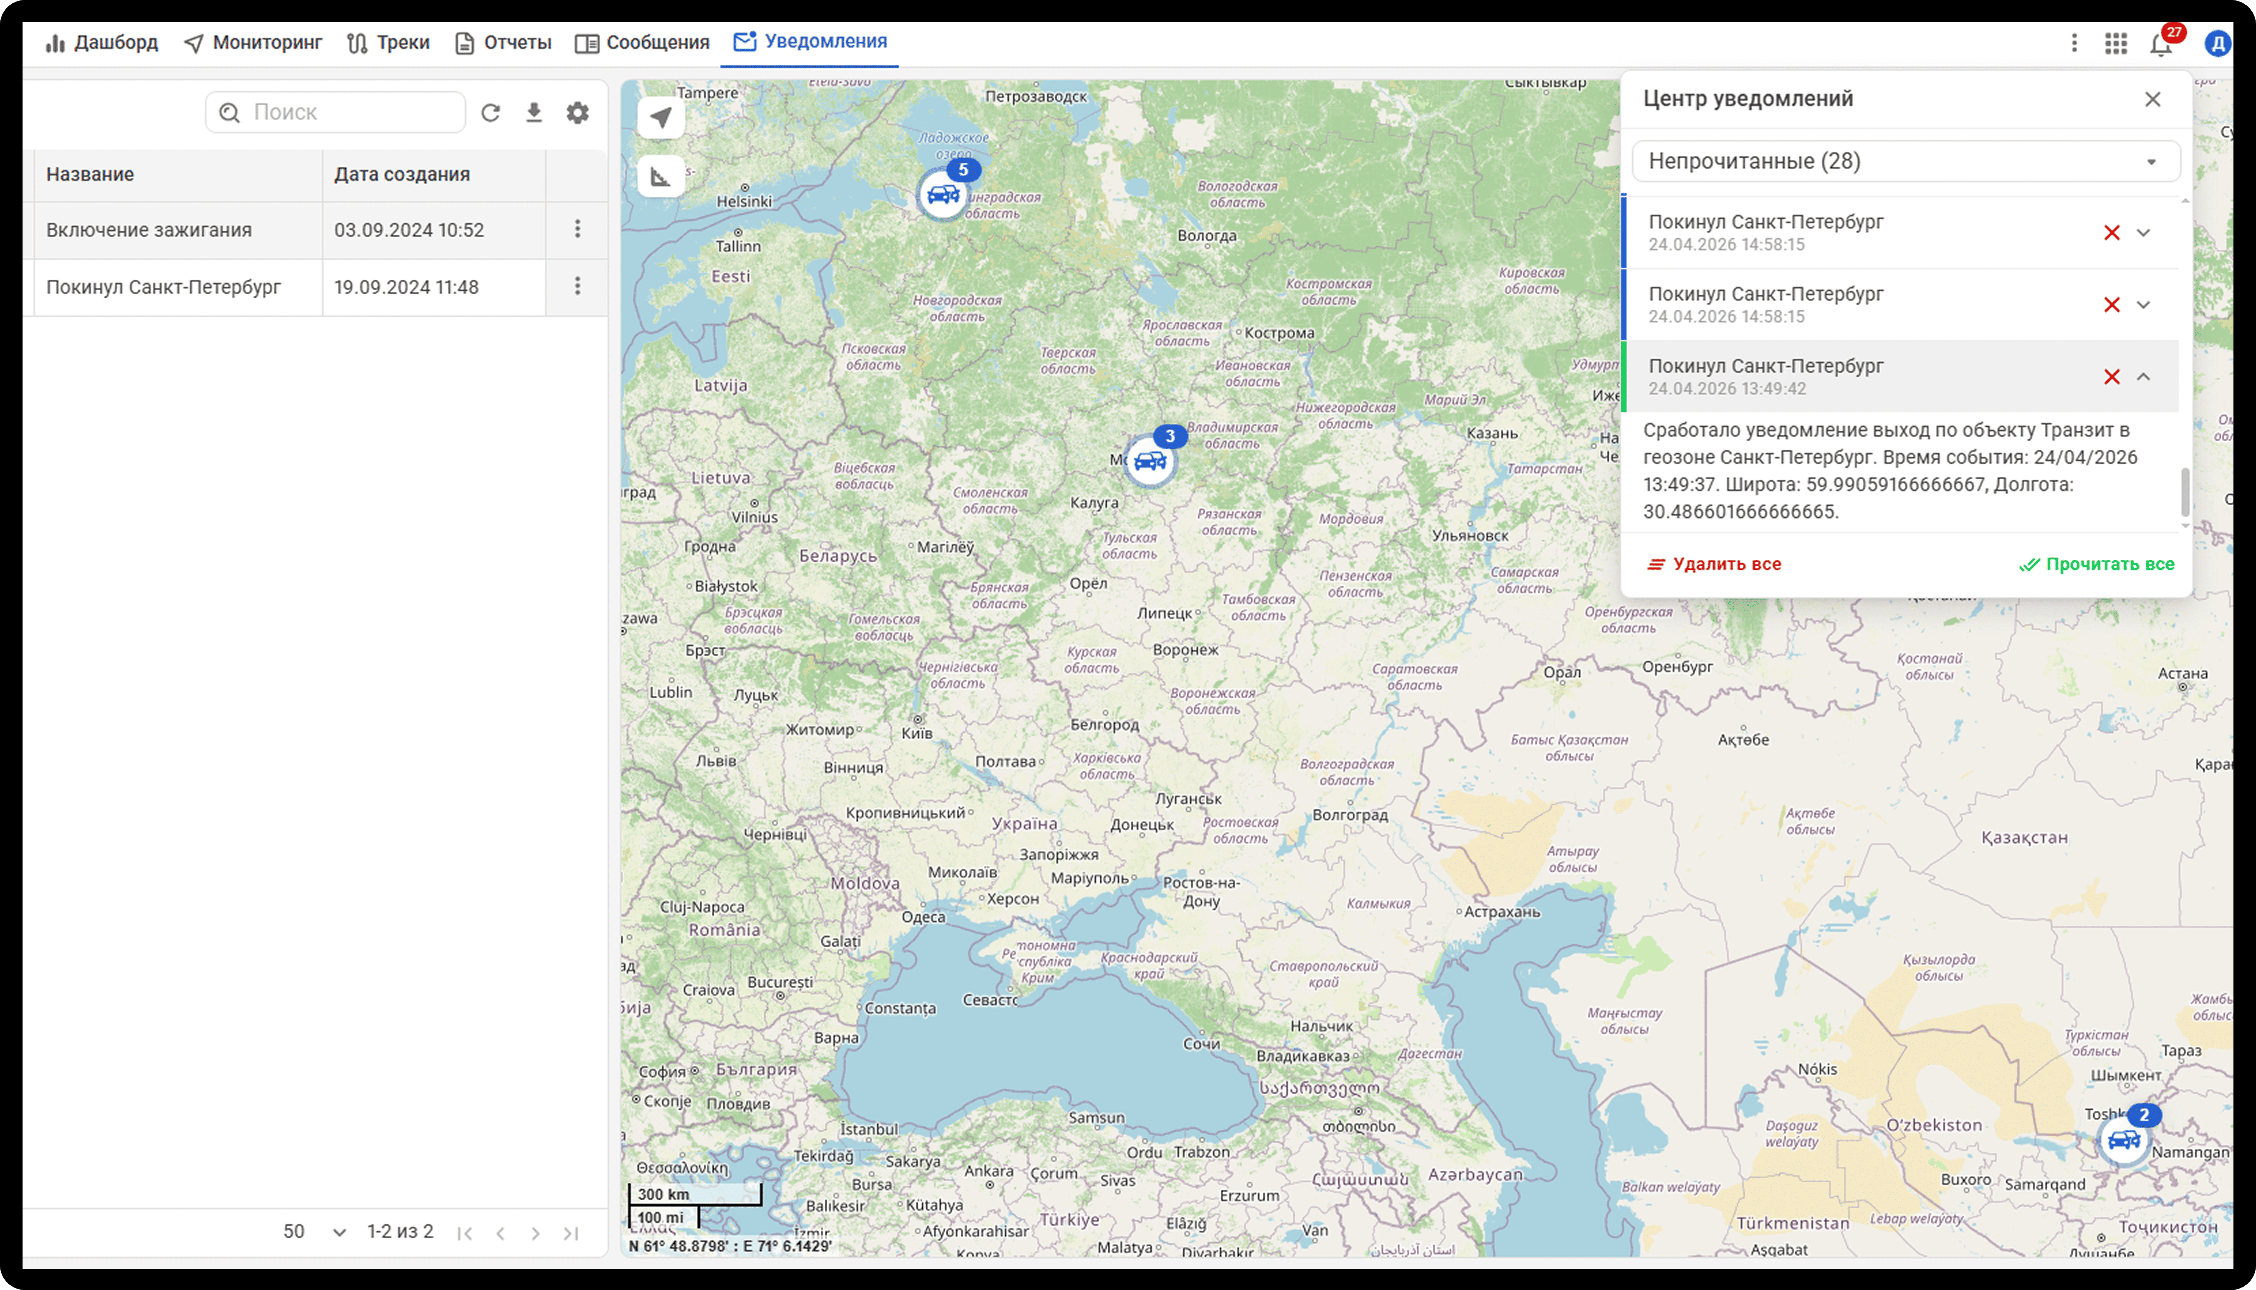Click the map coordinates N 61° 48.8798' readout
This screenshot has height=1290, width=2256.
click(731, 1247)
